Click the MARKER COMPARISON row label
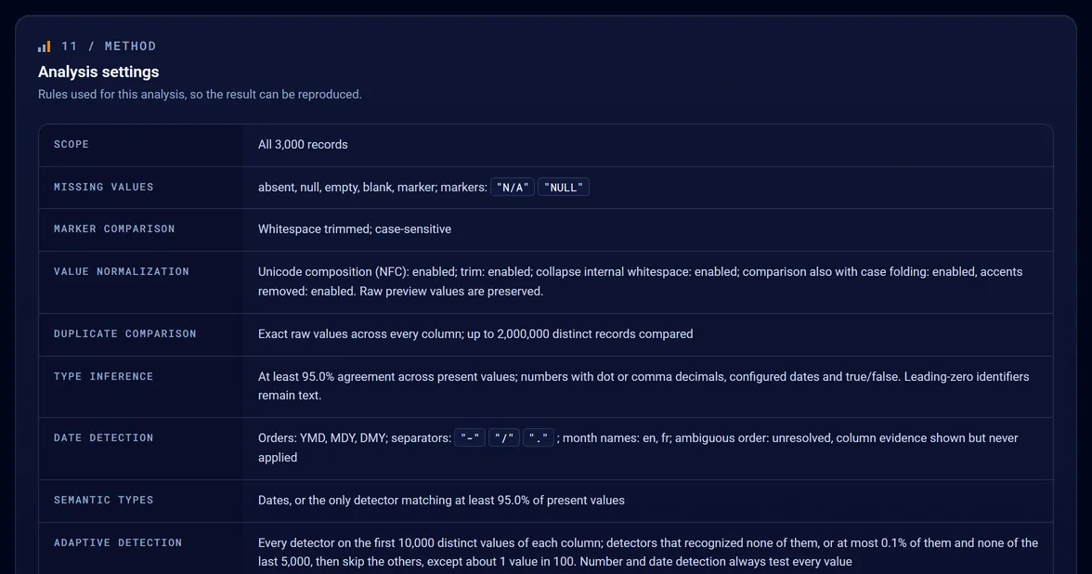This screenshot has height=574, width=1092. 114,228
